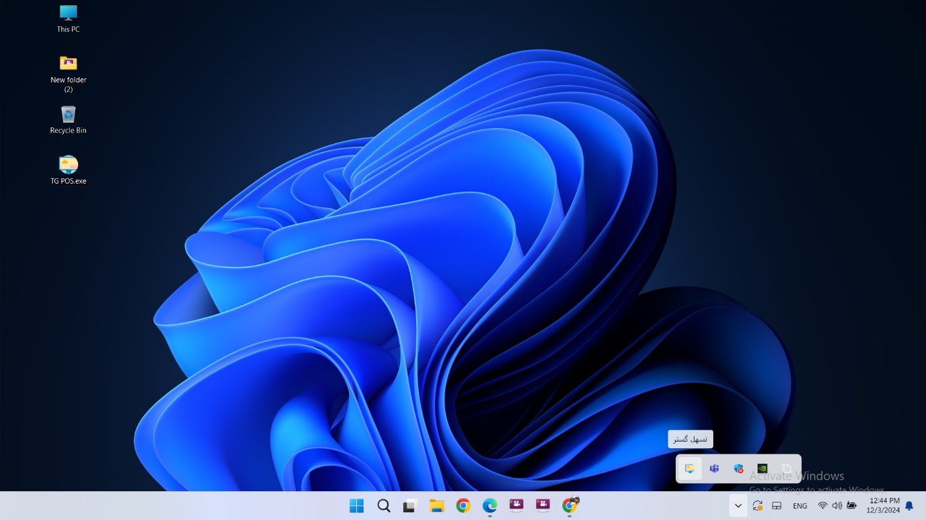Open the clock showing 12:44 PM
Viewport: 926px width, 520px height.
coord(883,505)
